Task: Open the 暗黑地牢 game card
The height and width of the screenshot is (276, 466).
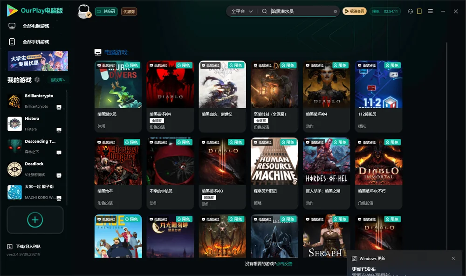Action: [x=118, y=173]
